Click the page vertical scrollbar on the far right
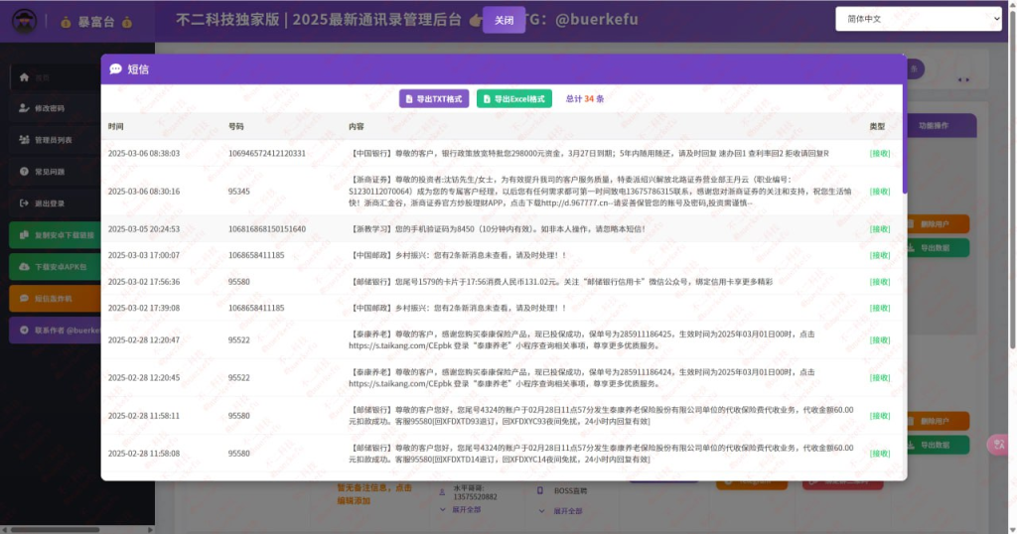 (1012, 182)
